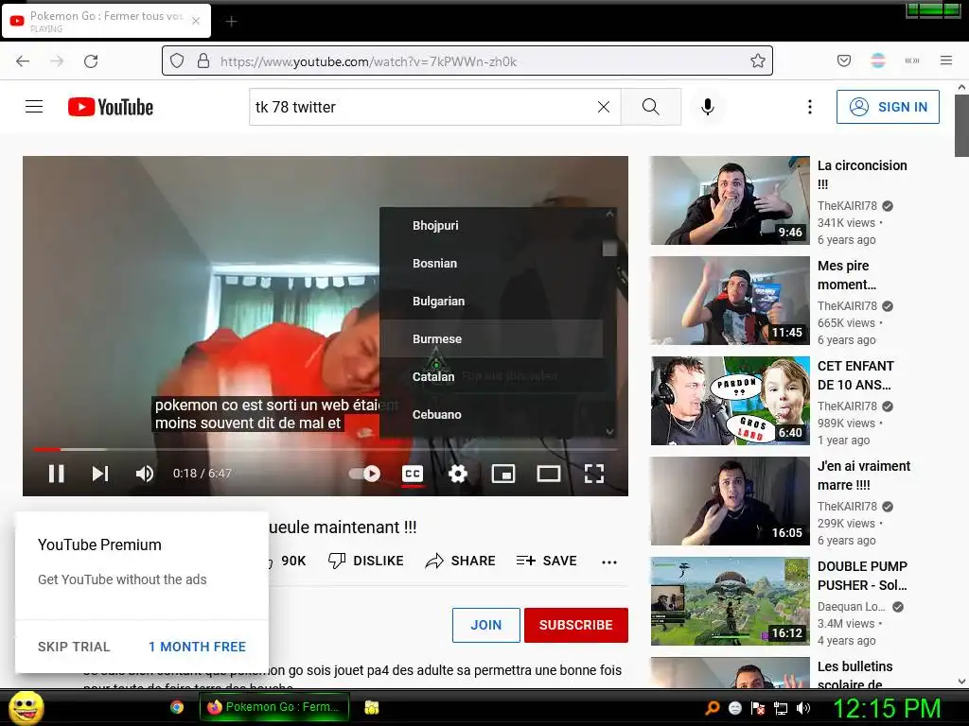Select Bulgarian subtitle language
This screenshot has width=969, height=726.
pos(491,301)
